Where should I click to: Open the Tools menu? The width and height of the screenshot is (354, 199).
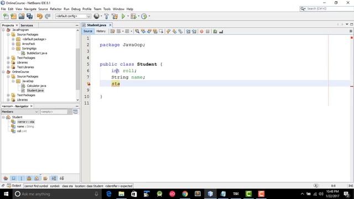(x=107, y=9)
